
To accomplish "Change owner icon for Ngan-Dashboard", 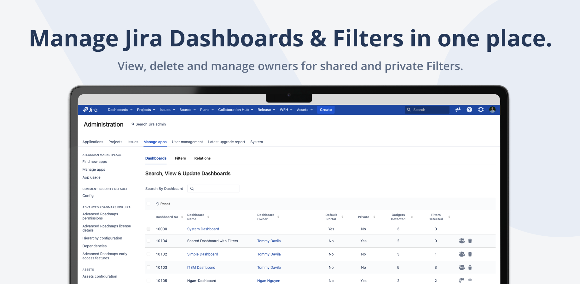I will click(461, 280).
